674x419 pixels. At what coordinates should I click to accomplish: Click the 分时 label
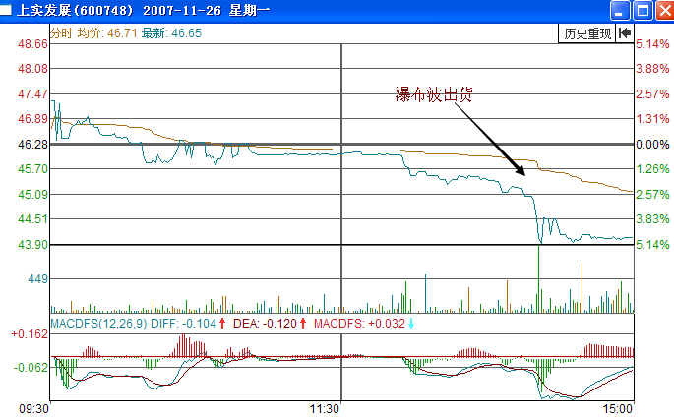tap(62, 32)
